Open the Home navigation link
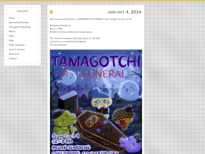This screenshot has height=154, width=205. (12, 18)
